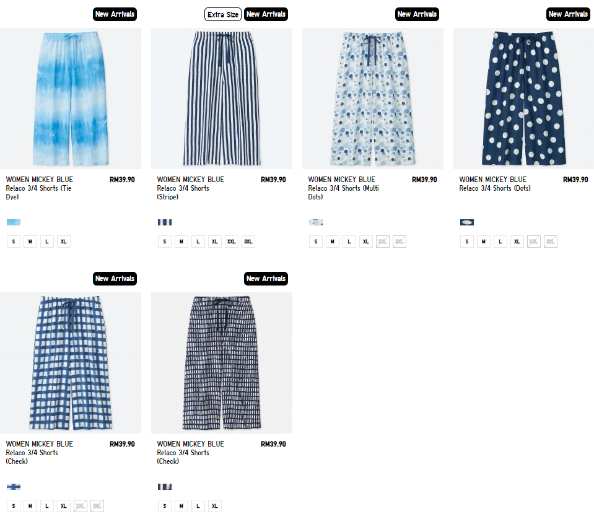Click the Extra Size badge

pos(223,14)
